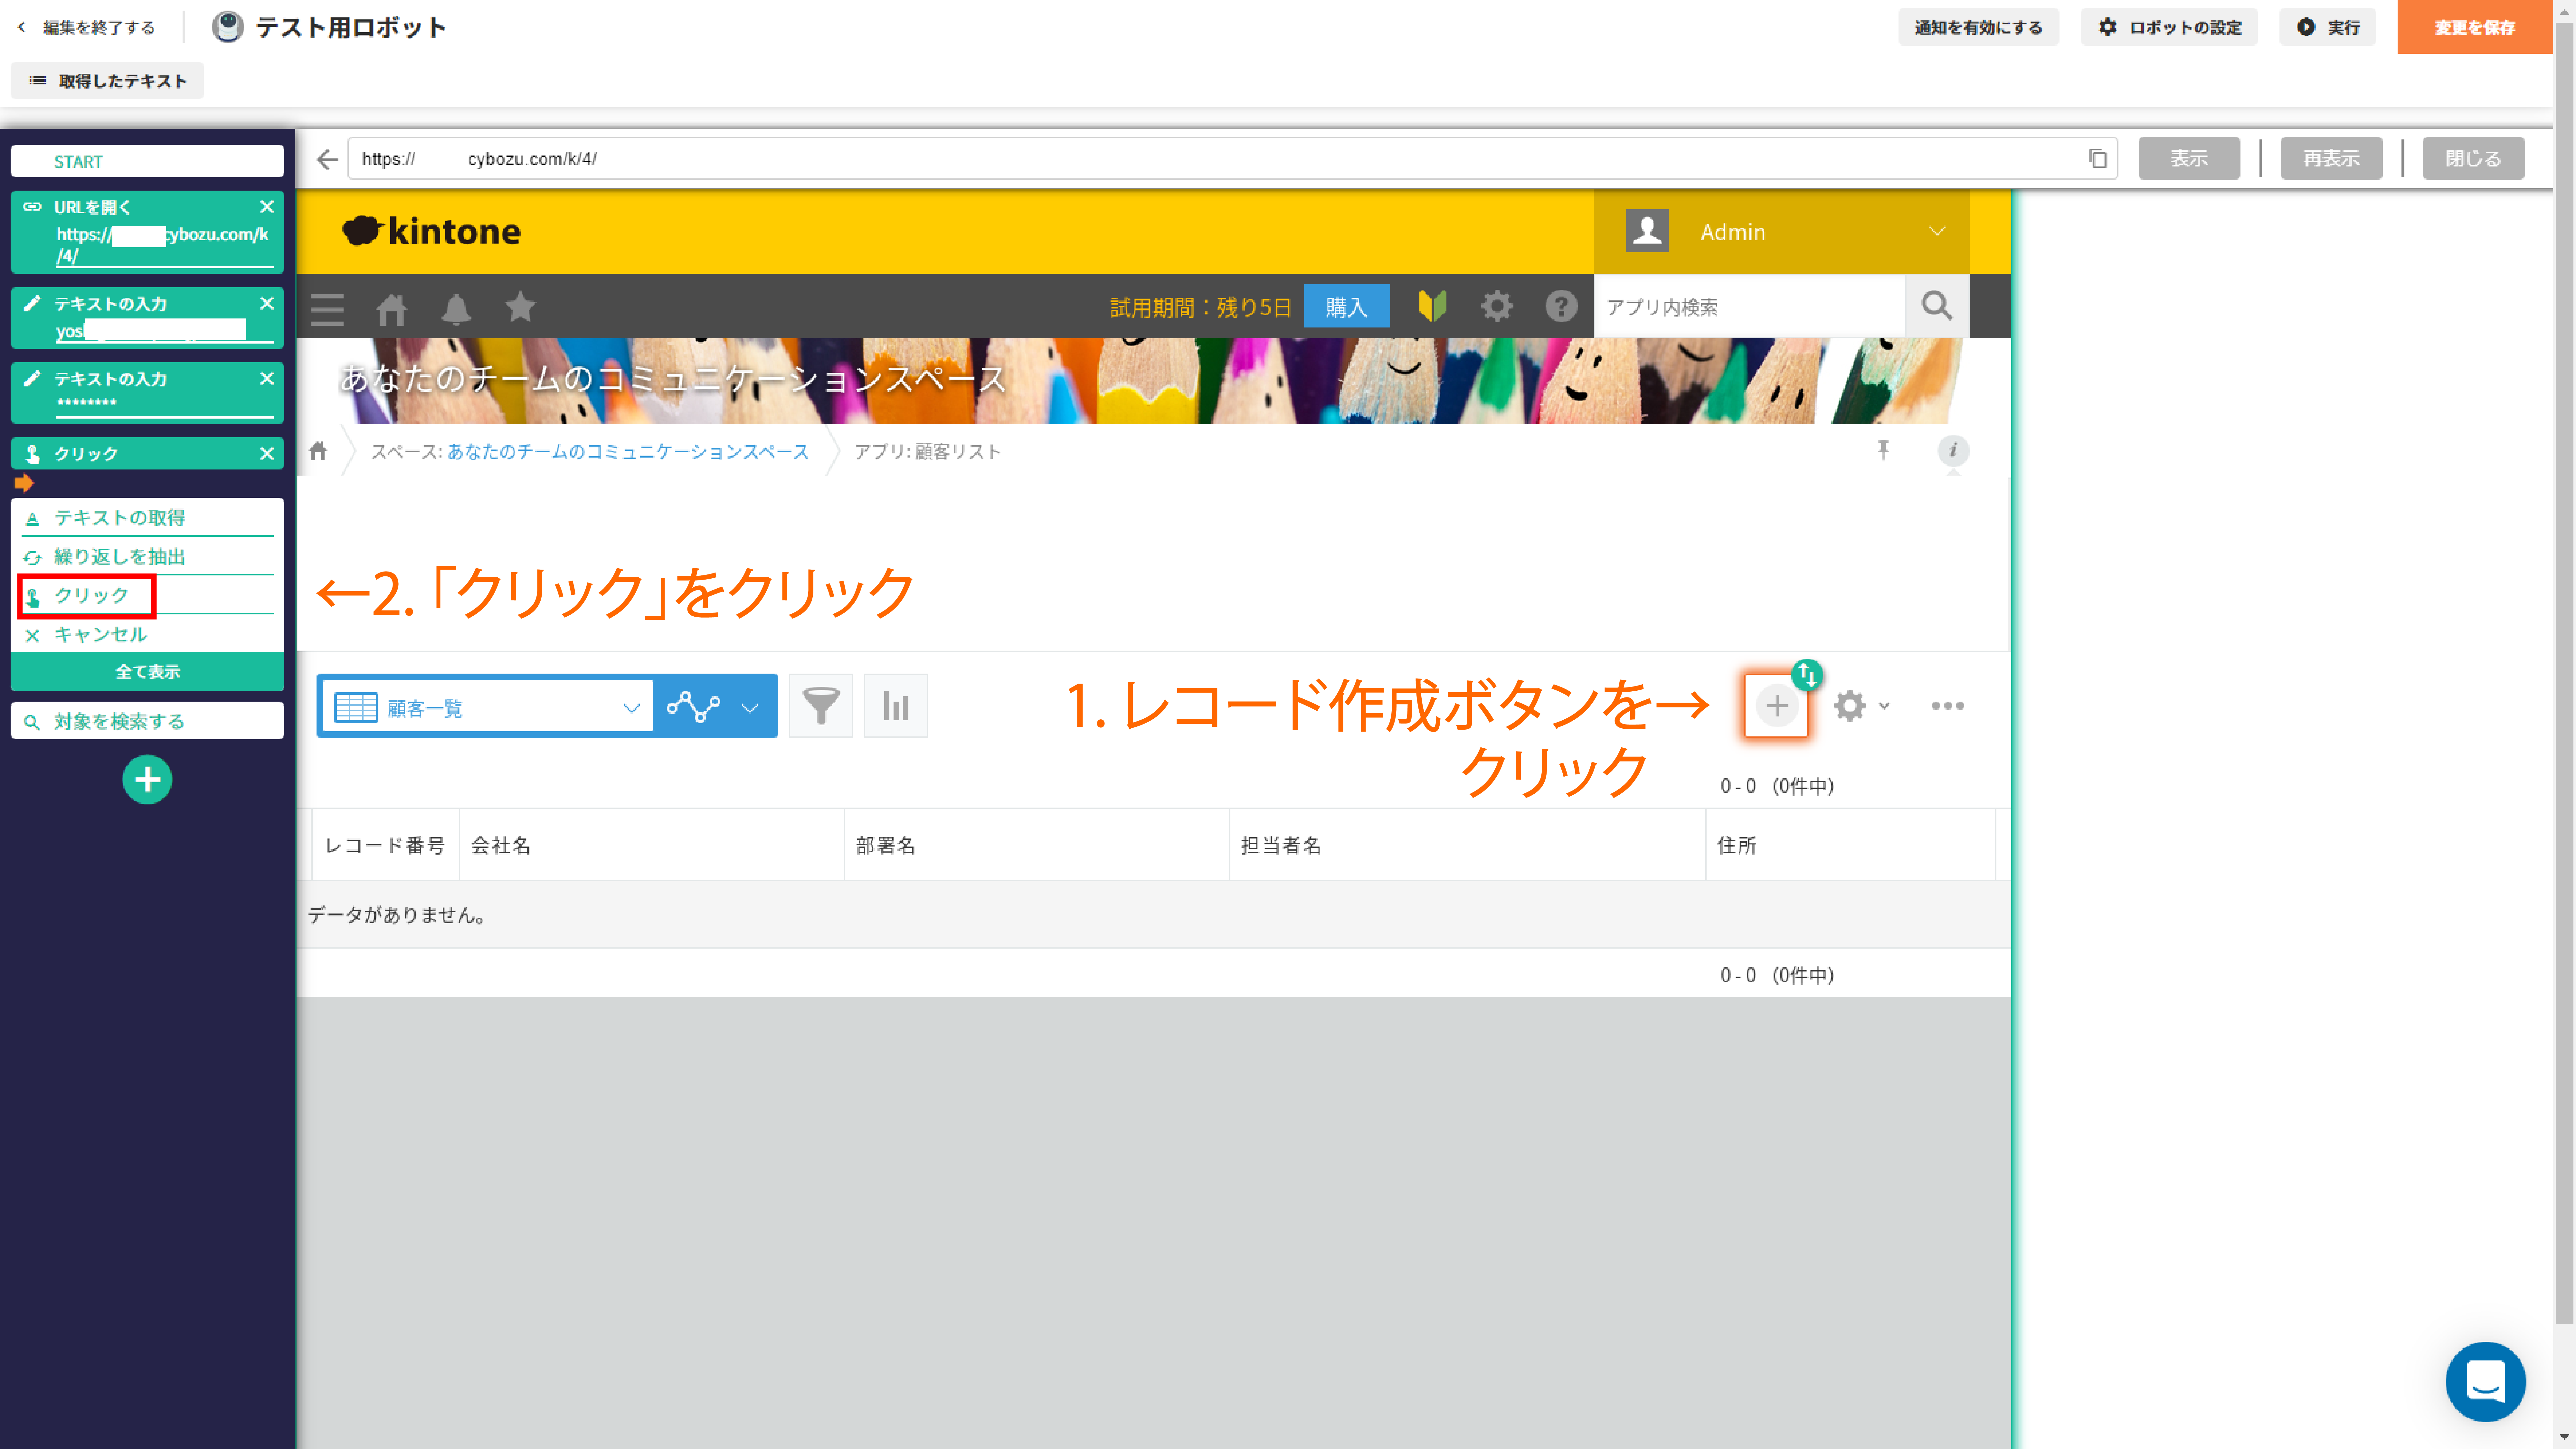The height and width of the screenshot is (1449, 2576).
Task: Add a new step with the green plus
Action: 147,780
